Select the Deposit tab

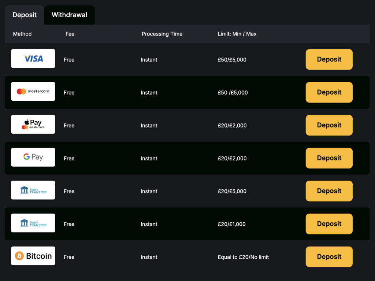(24, 15)
